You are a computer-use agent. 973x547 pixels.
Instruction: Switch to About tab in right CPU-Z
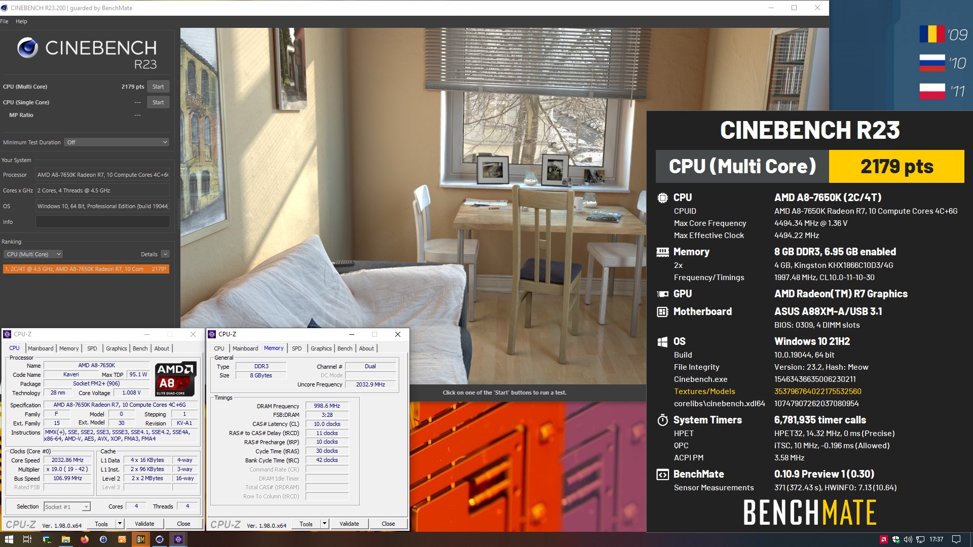coord(366,348)
